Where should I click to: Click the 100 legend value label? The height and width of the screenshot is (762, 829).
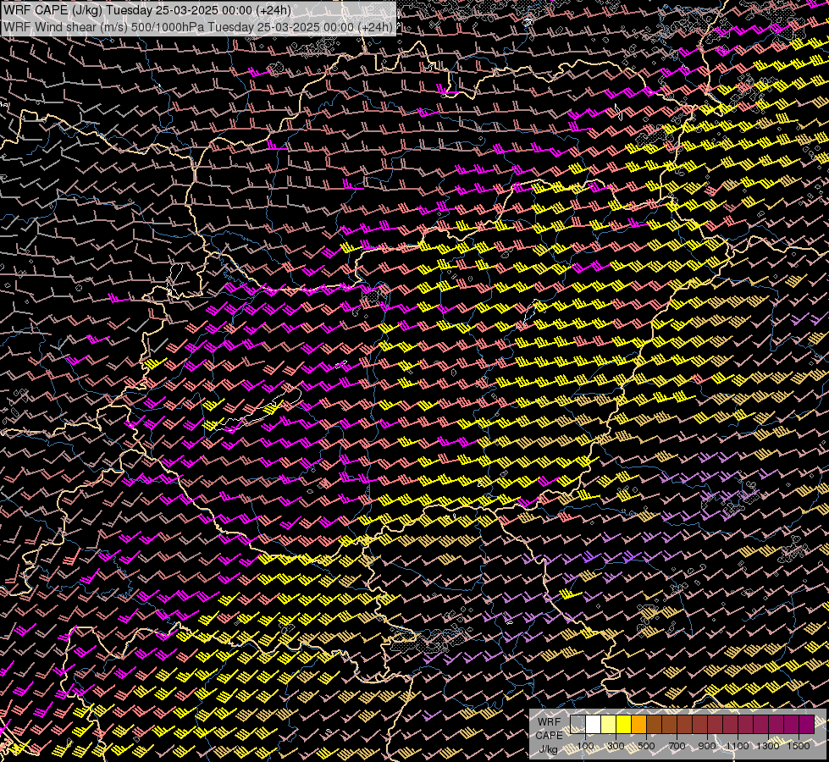click(585, 746)
